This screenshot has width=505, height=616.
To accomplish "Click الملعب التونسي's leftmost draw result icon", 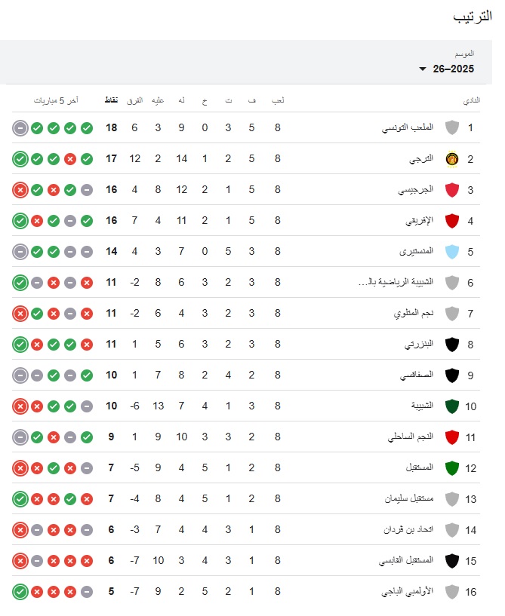I will tap(20, 127).
